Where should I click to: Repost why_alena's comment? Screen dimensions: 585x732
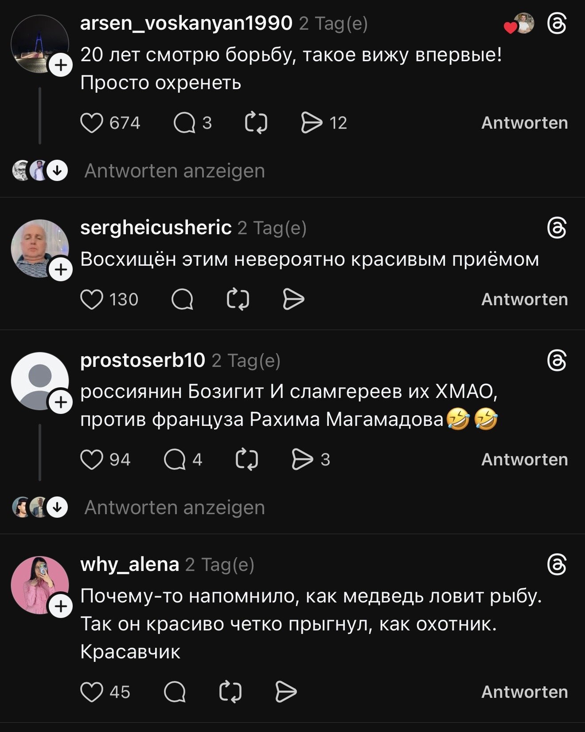[231, 692]
